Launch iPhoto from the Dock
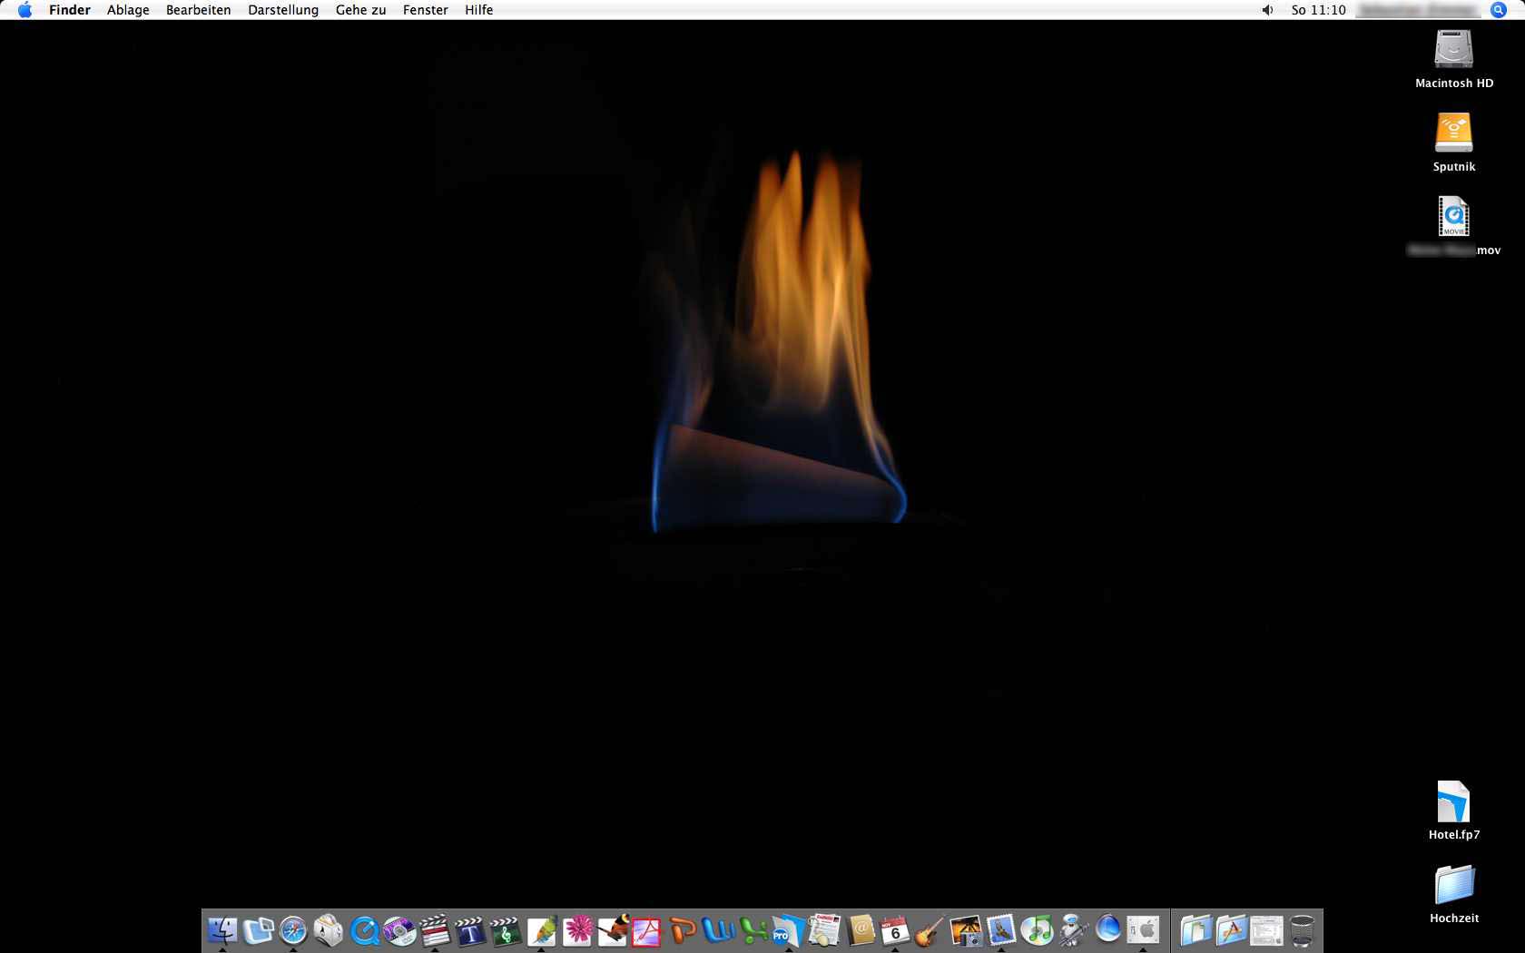The image size is (1525, 953). click(966, 930)
